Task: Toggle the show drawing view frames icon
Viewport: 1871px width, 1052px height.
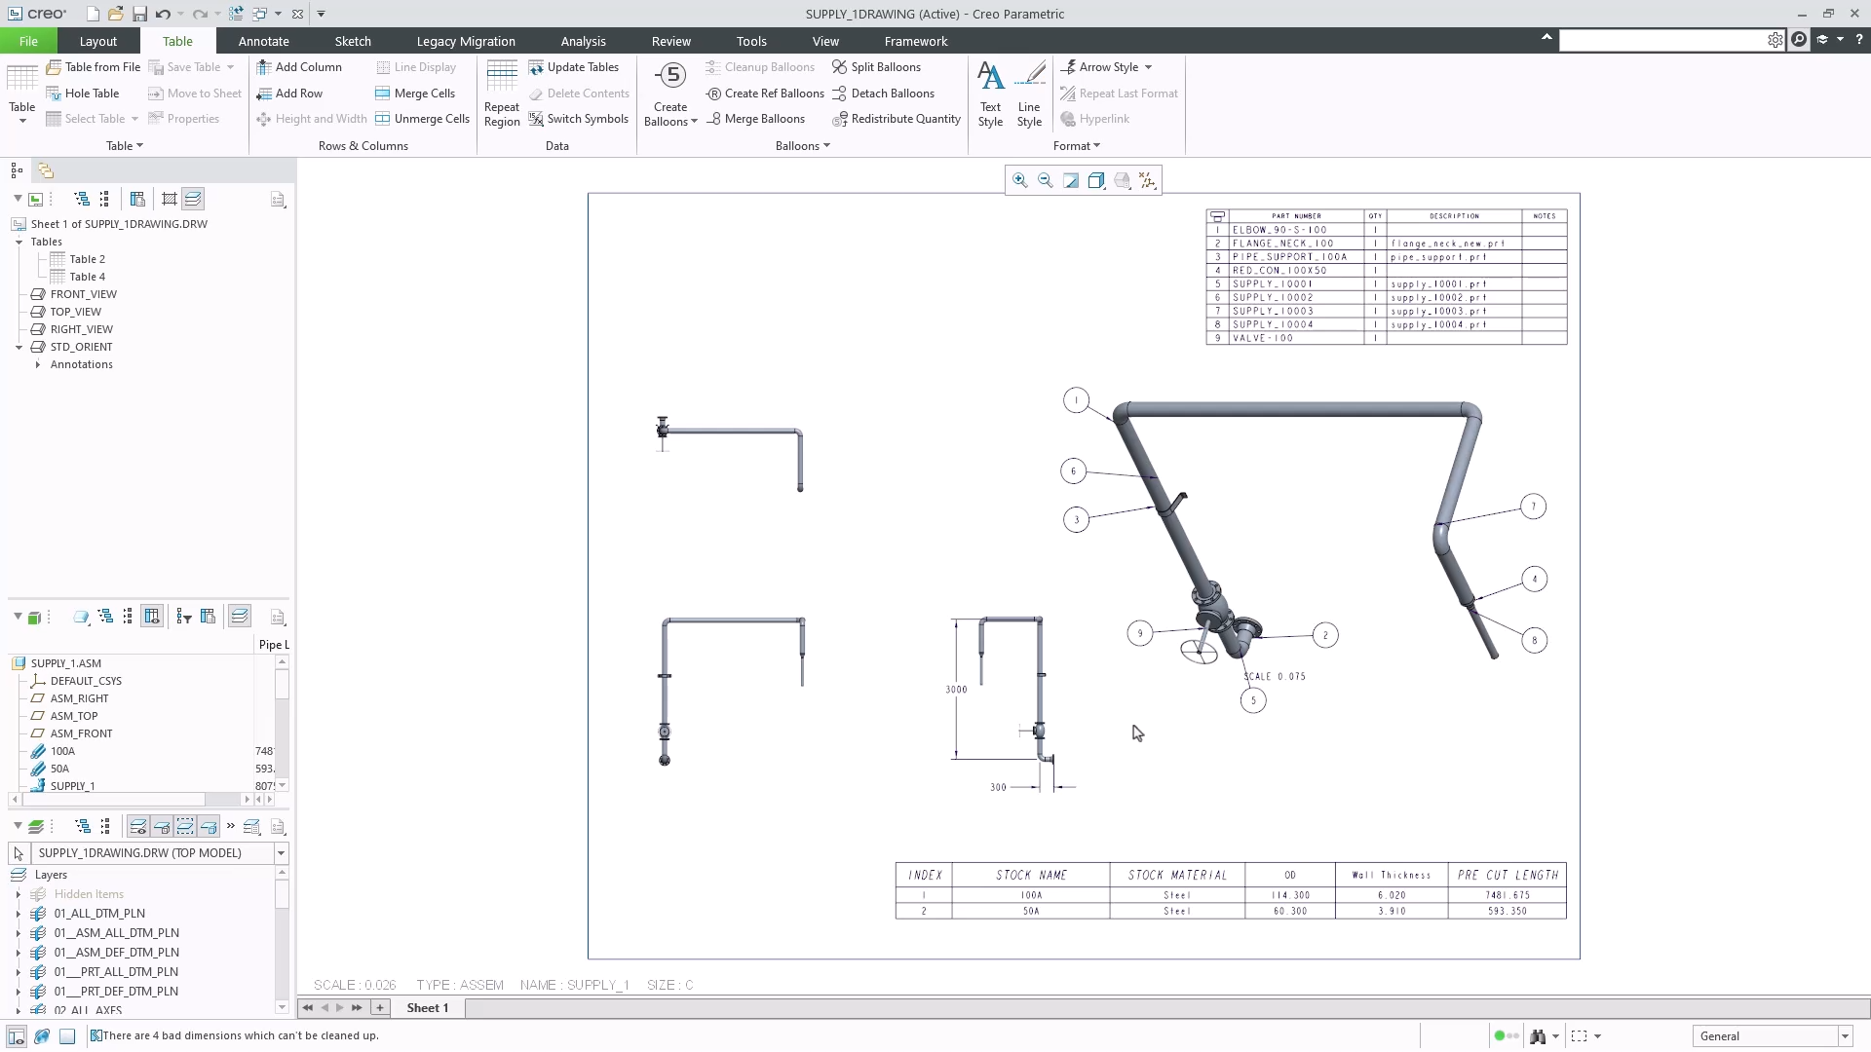Action: (x=169, y=199)
